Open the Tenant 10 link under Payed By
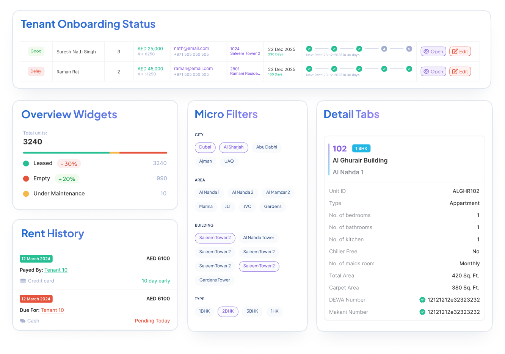Image resolution: width=505 pixels, height=354 pixels. click(x=56, y=270)
